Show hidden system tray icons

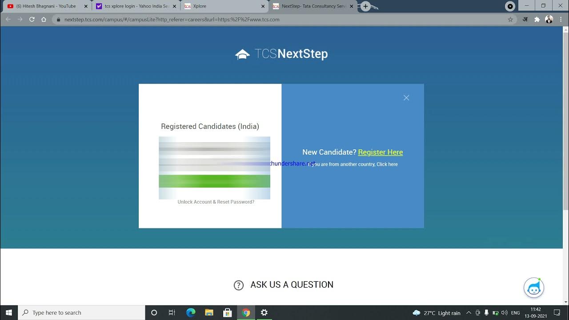pyautogui.click(x=469, y=313)
